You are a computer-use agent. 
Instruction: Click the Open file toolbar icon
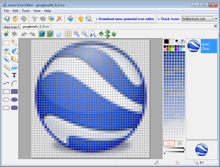coord(15,19)
